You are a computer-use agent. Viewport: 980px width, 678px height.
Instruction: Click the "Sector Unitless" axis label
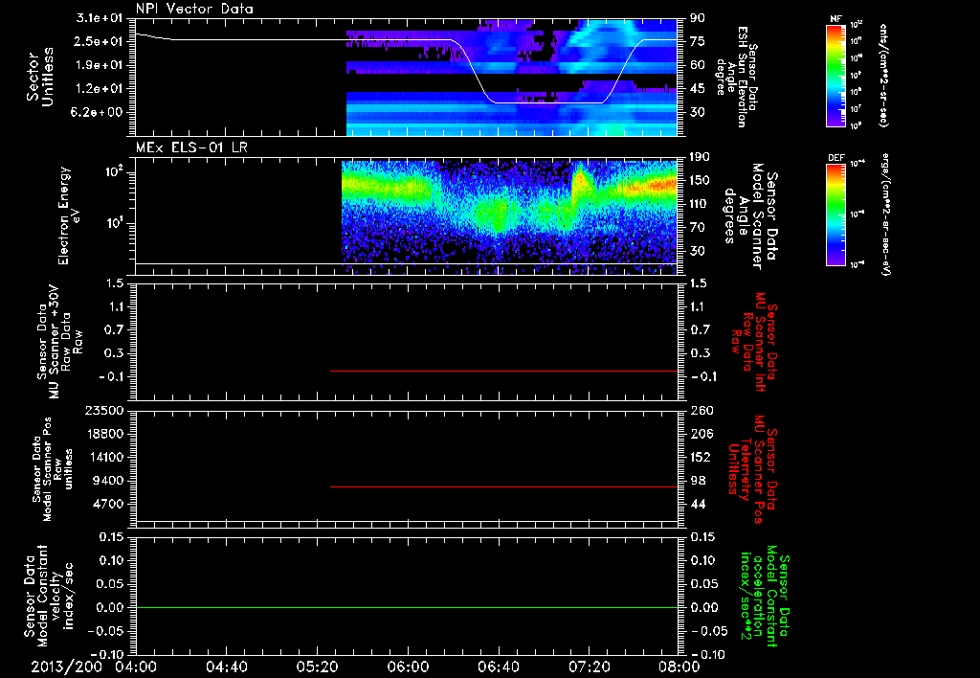coord(40,77)
